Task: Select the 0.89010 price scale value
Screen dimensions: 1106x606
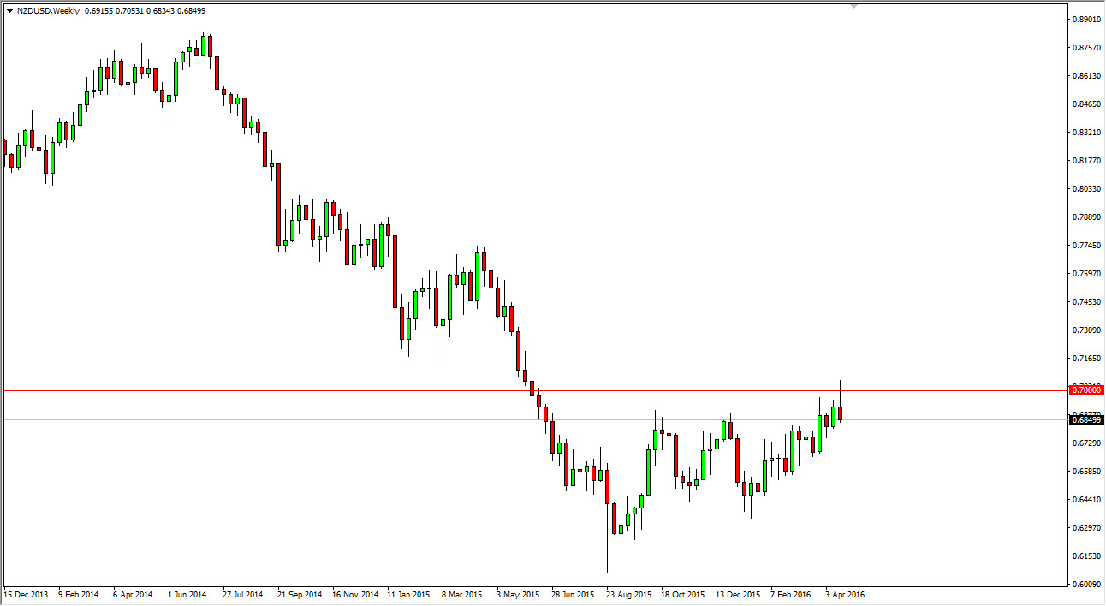Action: pyautogui.click(x=1082, y=19)
